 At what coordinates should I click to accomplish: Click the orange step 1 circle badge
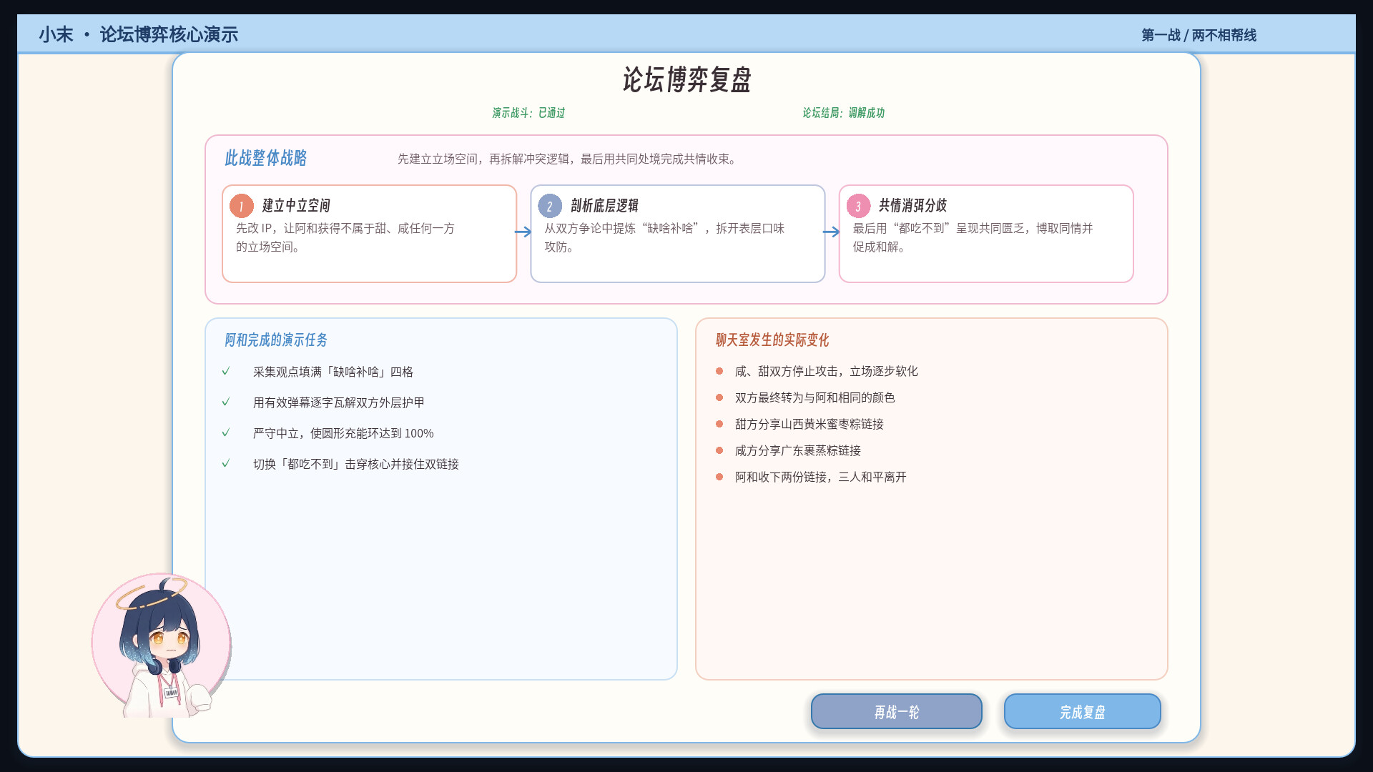tap(242, 206)
